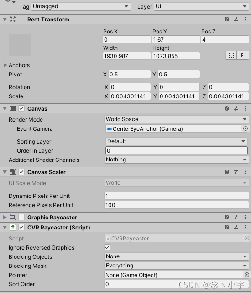Click the Pointer None (Game Object) field

click(174, 275)
